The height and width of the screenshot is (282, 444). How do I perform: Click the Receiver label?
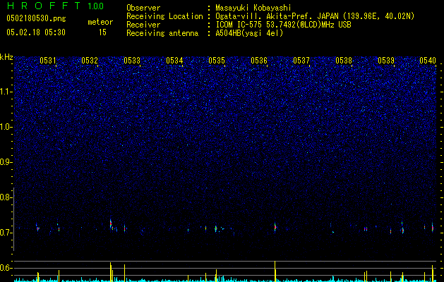[x=143, y=25]
